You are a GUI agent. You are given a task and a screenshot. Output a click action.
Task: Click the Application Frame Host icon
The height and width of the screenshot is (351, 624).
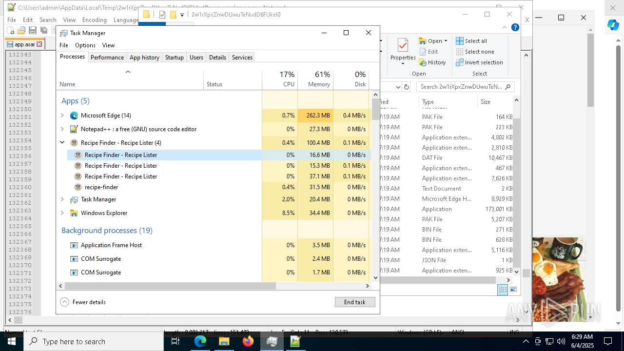(74, 245)
